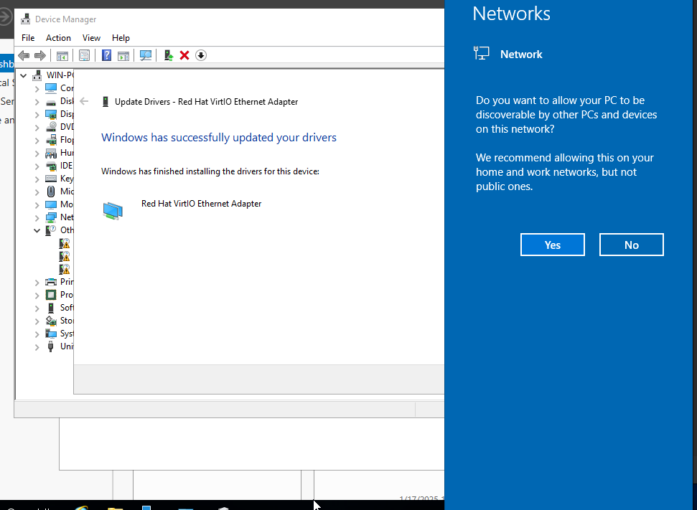Select the Floppy drive controllers icon in the tree

click(51, 140)
